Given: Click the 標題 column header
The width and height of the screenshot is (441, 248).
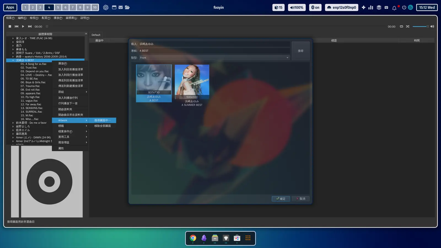Looking at the screenshot, I should (334, 41).
